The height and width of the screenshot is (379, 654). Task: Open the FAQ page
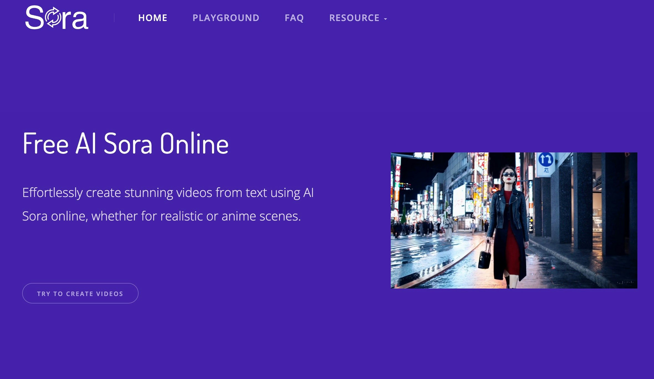pos(294,18)
